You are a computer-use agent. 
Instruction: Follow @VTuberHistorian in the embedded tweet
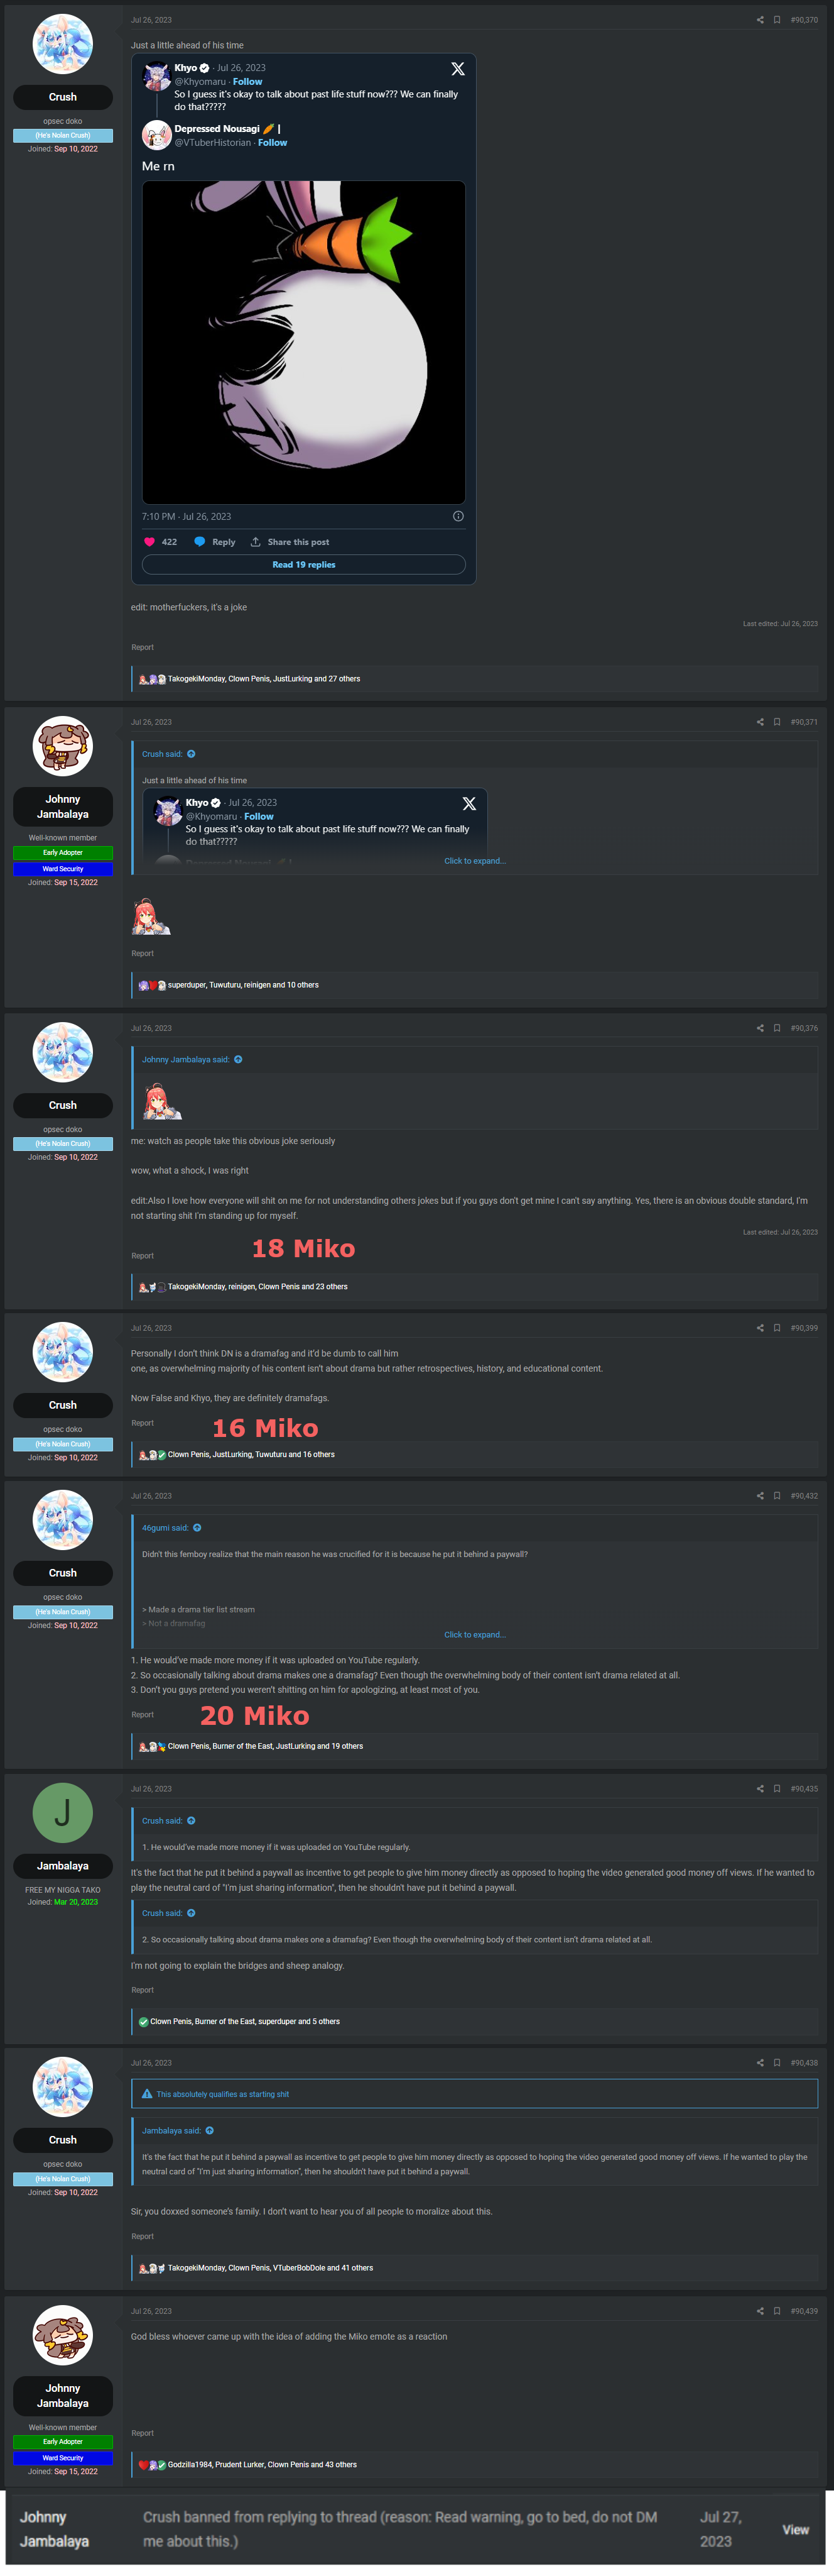pyautogui.click(x=273, y=143)
